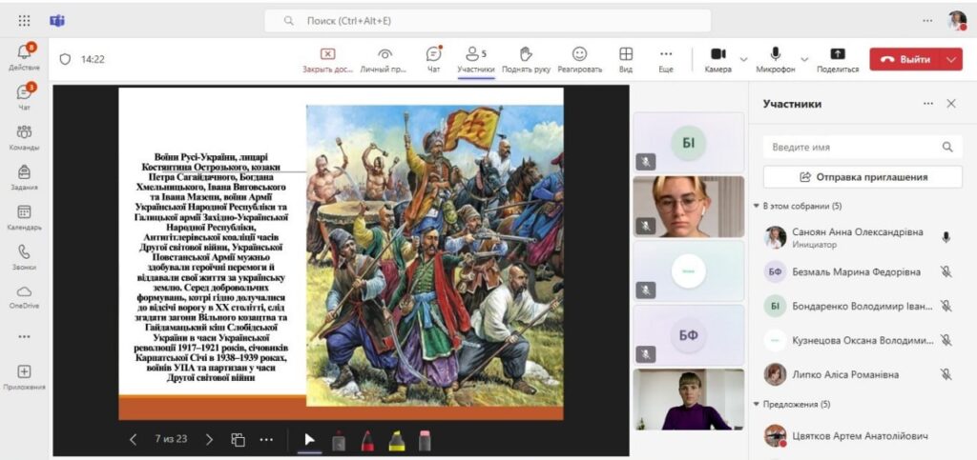Go to OneDrive in the sidebar
The image size is (977, 460).
[x=24, y=296]
